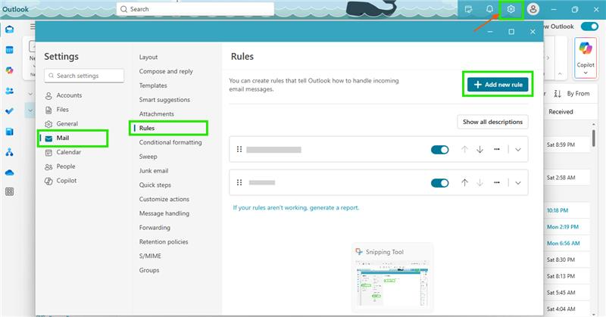
Task: Click the sort order icon beside By From
Action: (558, 94)
